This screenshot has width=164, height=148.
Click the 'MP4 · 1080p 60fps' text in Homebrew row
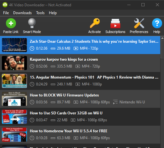point(95,138)
